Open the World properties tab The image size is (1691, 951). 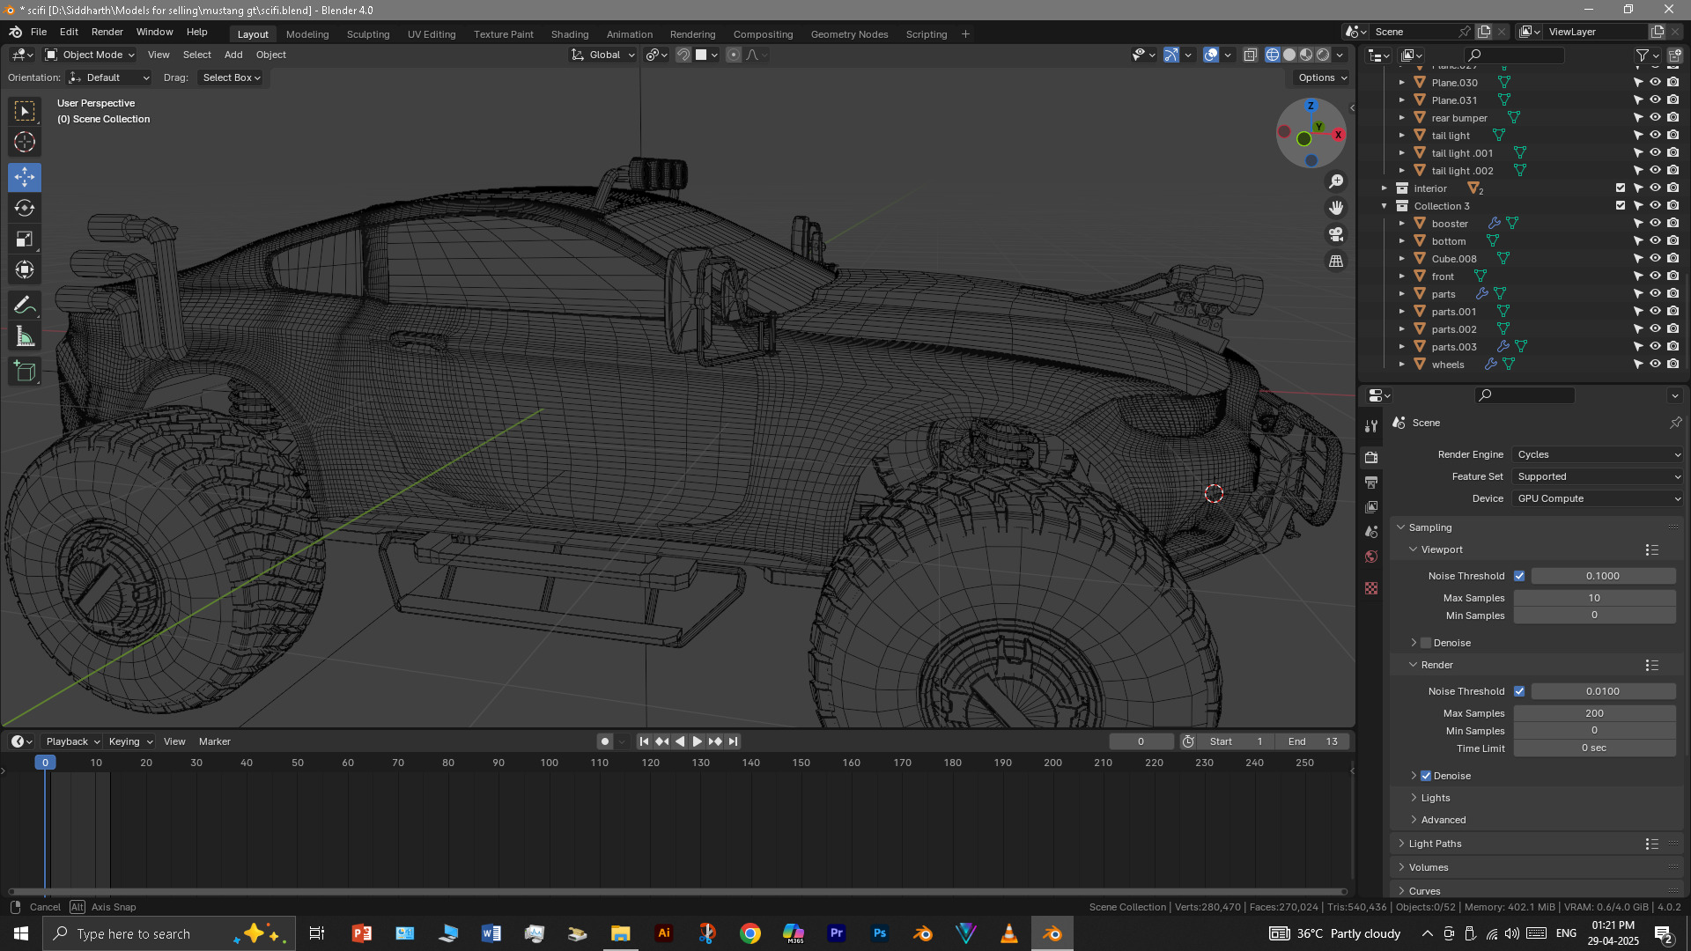pyautogui.click(x=1371, y=557)
